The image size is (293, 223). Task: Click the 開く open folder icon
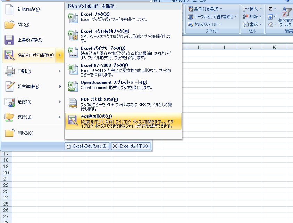pos(9,25)
